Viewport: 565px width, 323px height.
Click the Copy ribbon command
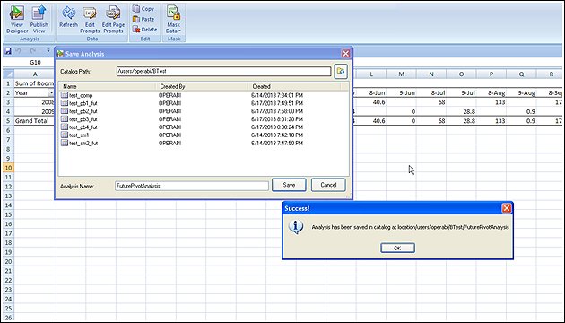tap(143, 9)
